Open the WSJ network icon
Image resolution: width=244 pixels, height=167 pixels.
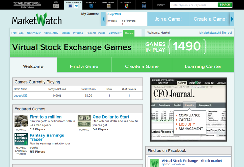tap(56, 6)
